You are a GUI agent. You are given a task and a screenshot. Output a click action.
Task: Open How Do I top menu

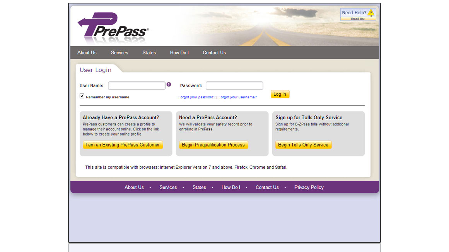pyautogui.click(x=179, y=53)
